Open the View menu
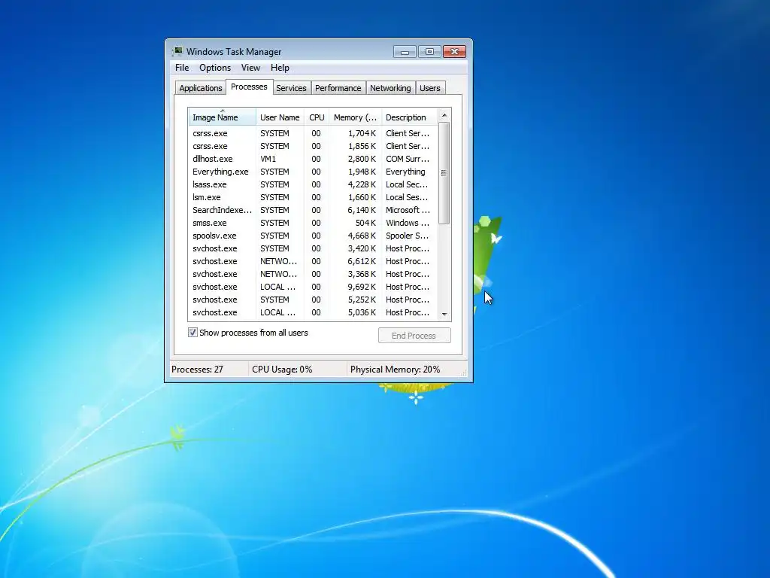770x578 pixels. (x=250, y=68)
